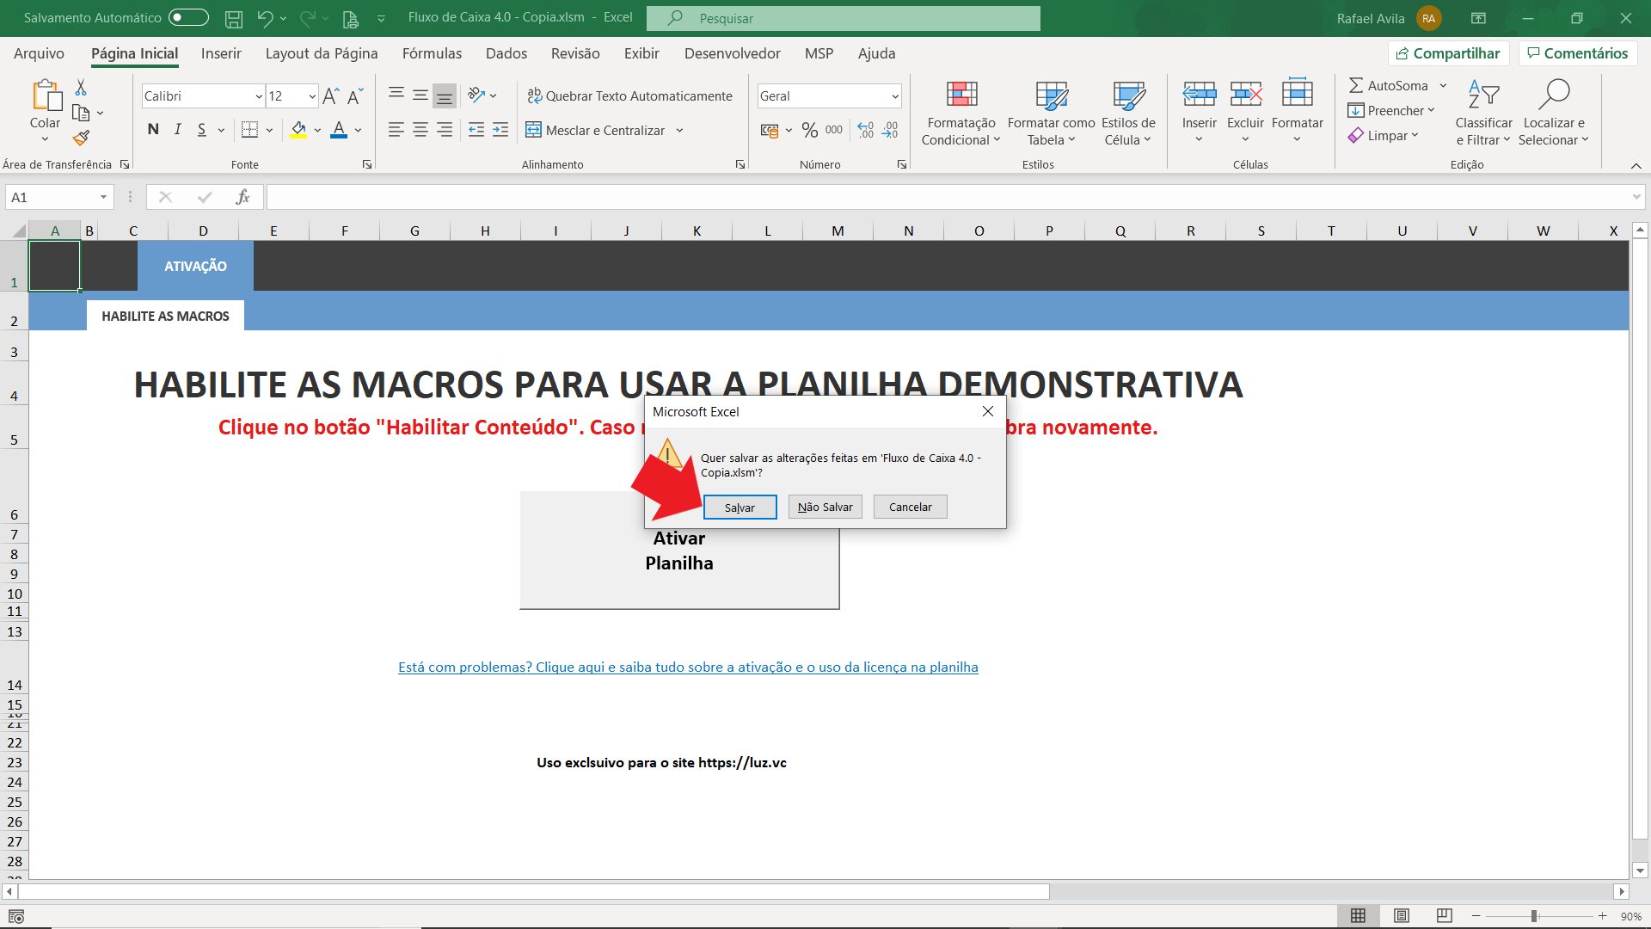Click the Comentários button

pos(1577,53)
